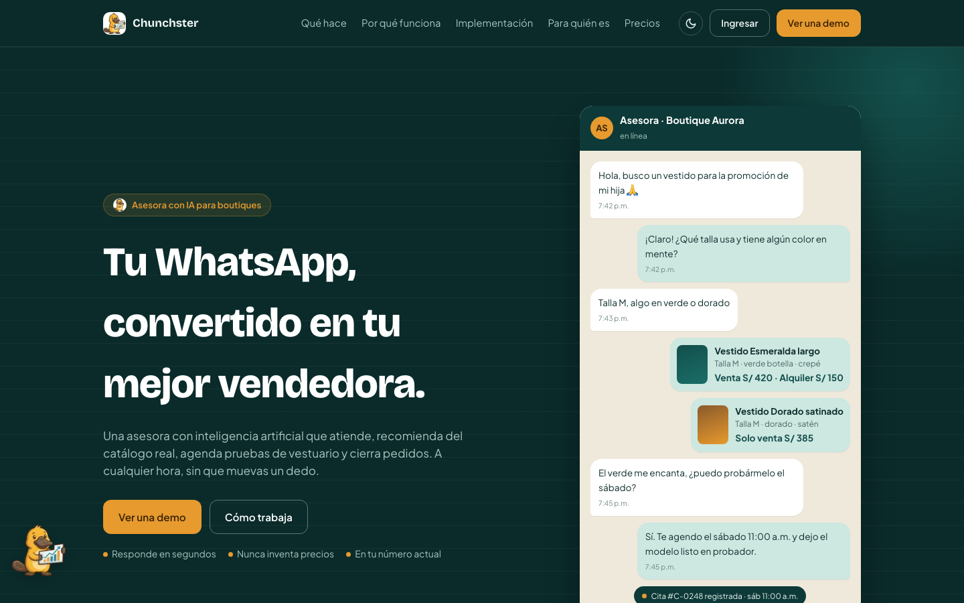Open the Vestido Esmeralda largo product card
The image size is (964, 603).
pyautogui.click(x=760, y=364)
